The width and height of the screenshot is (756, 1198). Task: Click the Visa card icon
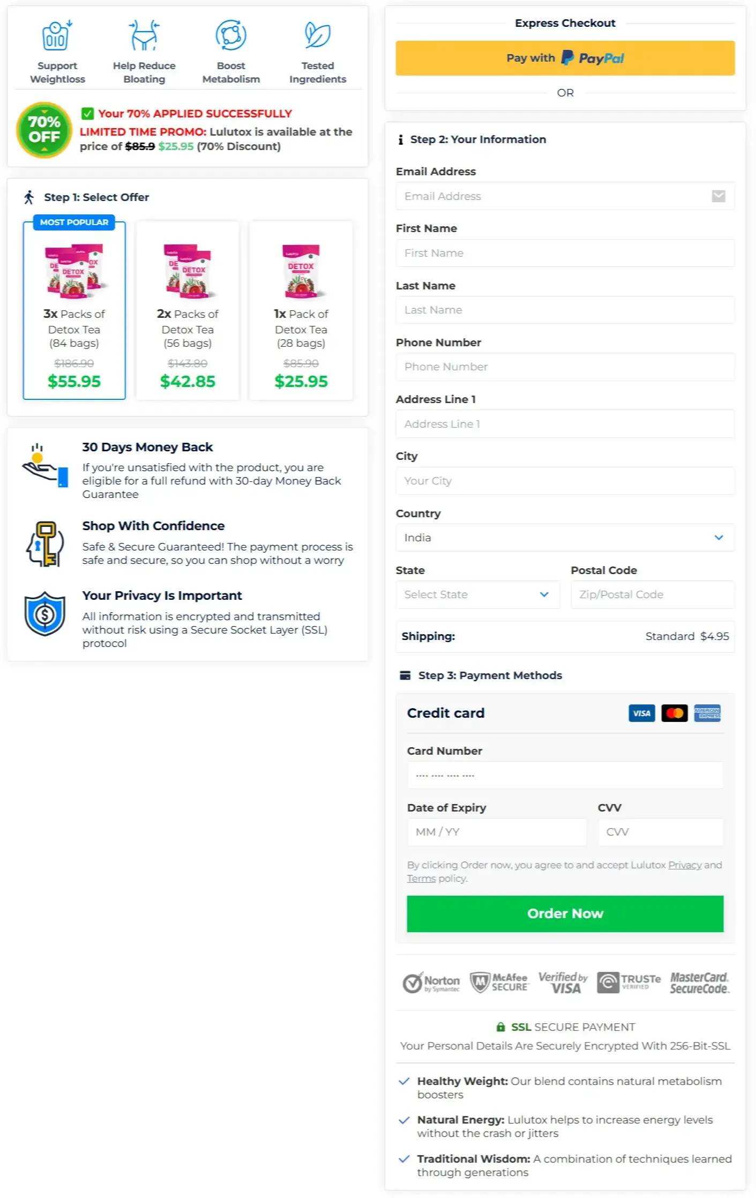point(641,713)
